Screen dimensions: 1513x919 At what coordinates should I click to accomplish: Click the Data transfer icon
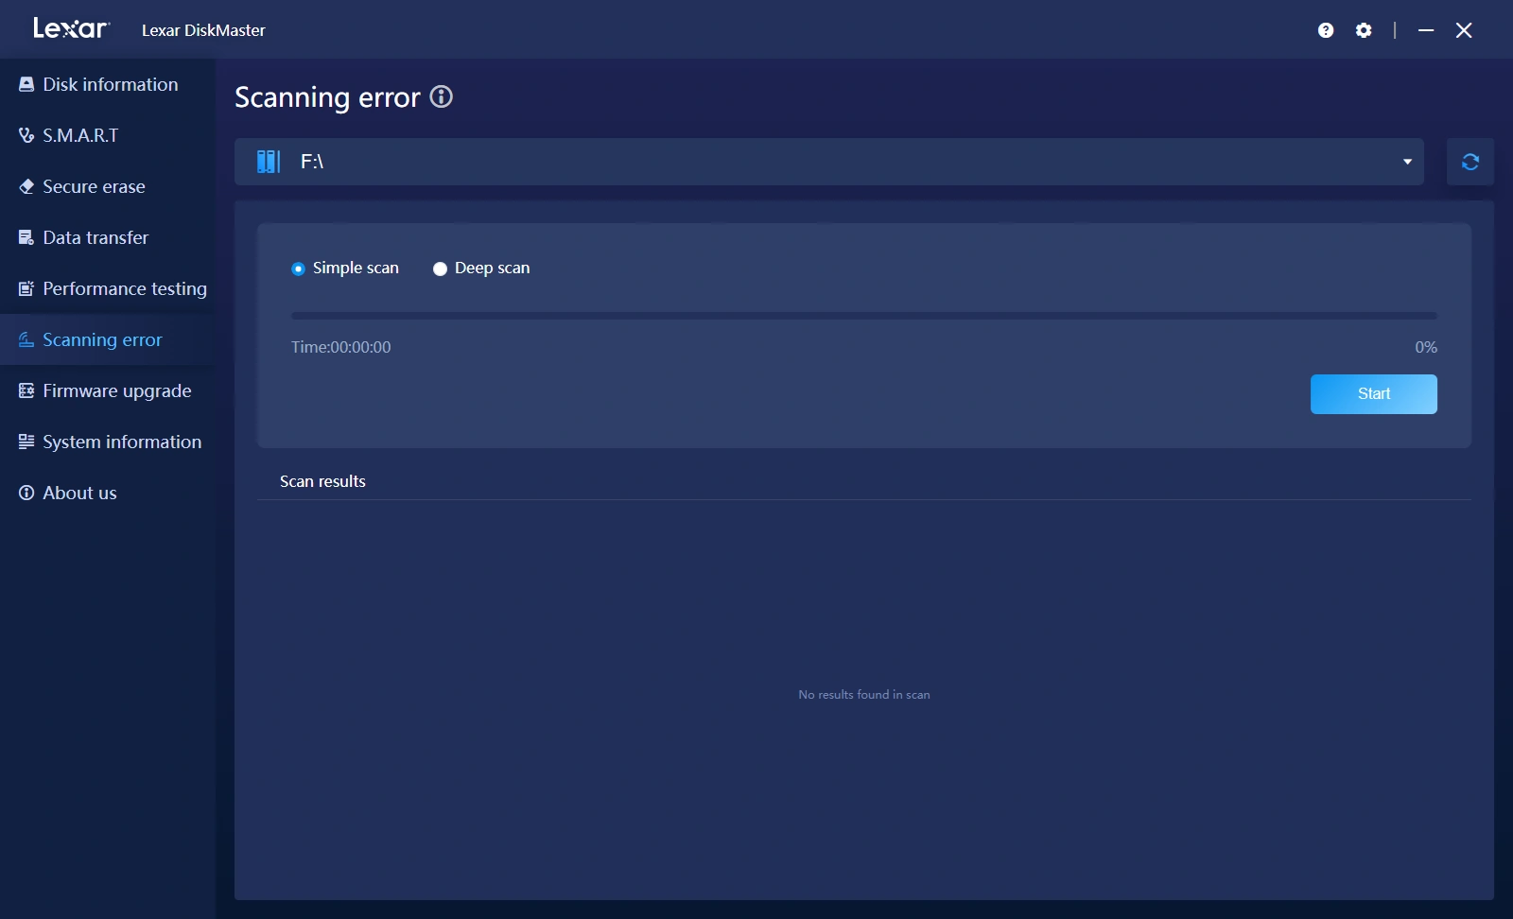(26, 237)
